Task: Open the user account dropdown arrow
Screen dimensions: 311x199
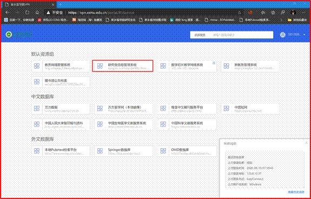Action: [x=305, y=35]
